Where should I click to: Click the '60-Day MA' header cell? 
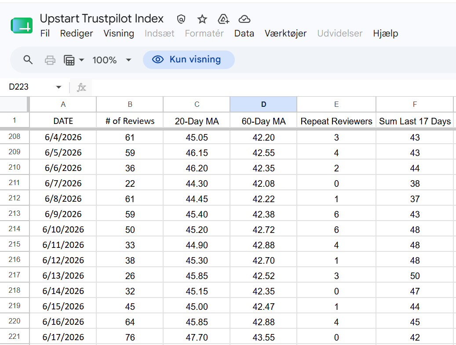pyautogui.click(x=263, y=121)
